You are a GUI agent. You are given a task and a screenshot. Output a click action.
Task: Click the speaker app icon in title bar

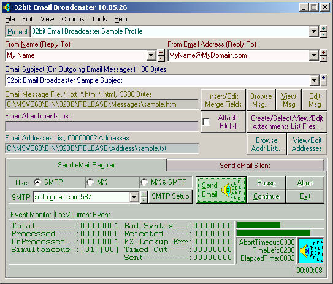tap(7, 7)
